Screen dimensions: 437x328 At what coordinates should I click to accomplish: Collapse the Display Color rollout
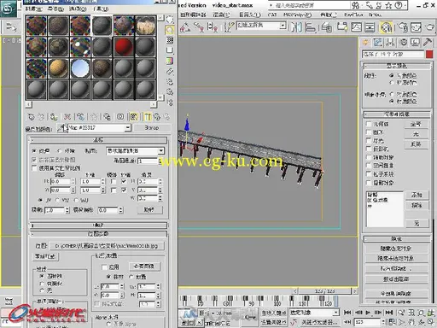click(397, 66)
